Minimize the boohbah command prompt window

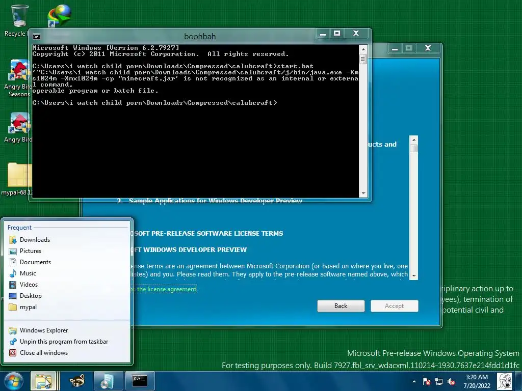coord(323,33)
